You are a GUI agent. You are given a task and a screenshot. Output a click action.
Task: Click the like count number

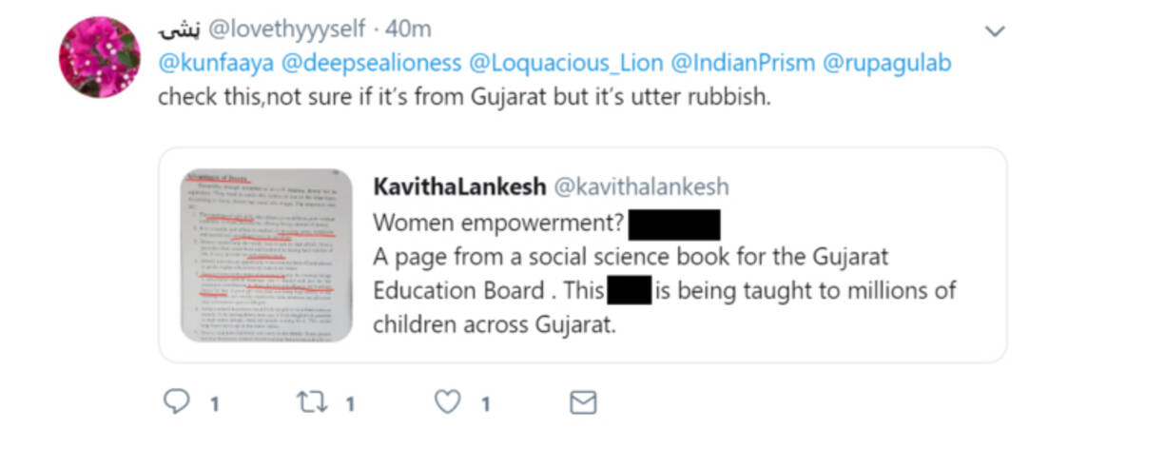point(485,404)
